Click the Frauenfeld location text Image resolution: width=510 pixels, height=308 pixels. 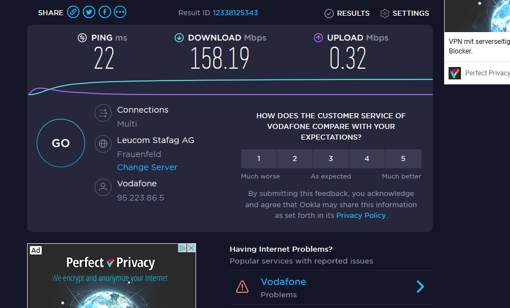pyautogui.click(x=139, y=154)
